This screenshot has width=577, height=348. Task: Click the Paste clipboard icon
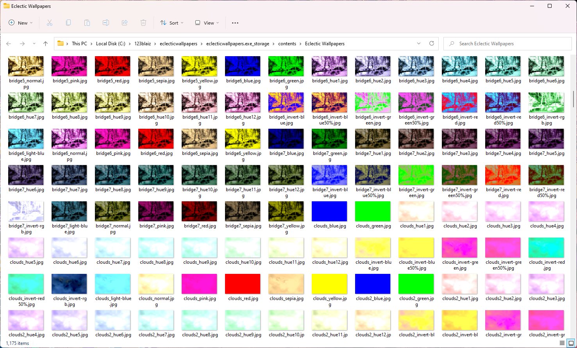coord(87,23)
